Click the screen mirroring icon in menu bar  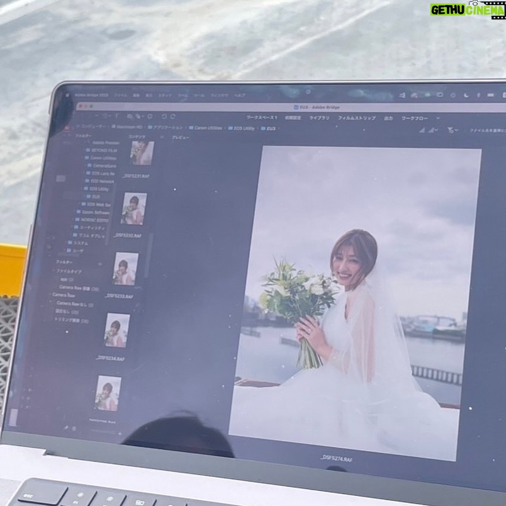point(439,95)
